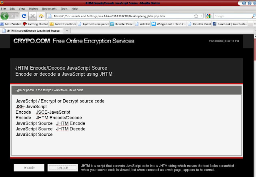
Task: Click the heading 'JHTM Encode/Decode JavaScript Source'
Action: tap(61, 68)
